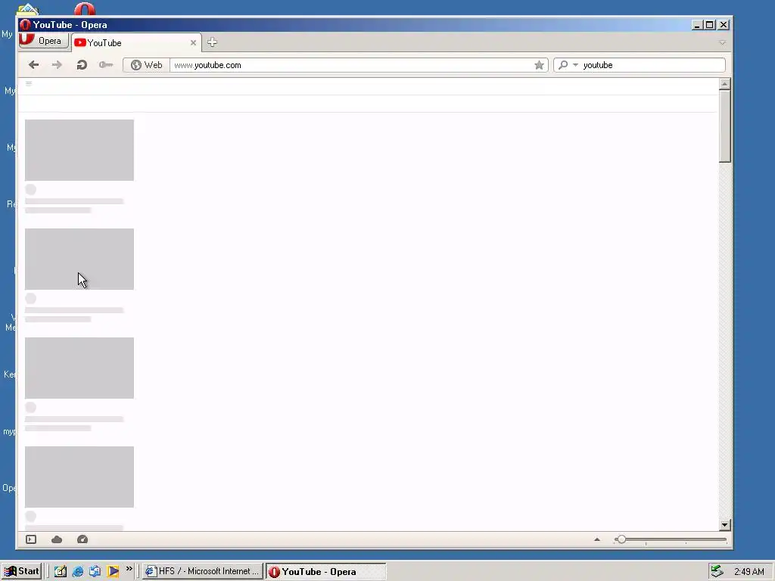The image size is (775, 581).
Task: Go forward using the forward arrow
Action: pos(57,65)
